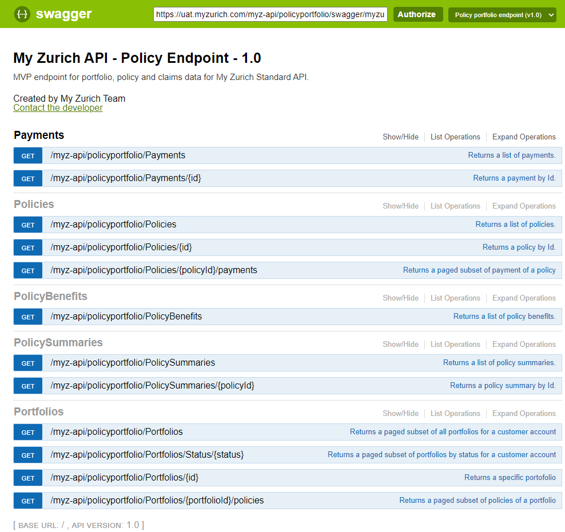Open the /myz-api/policyportfolio/Policies/{policyId}/payments path
Viewport: 565px width, 532px height.
154,270
